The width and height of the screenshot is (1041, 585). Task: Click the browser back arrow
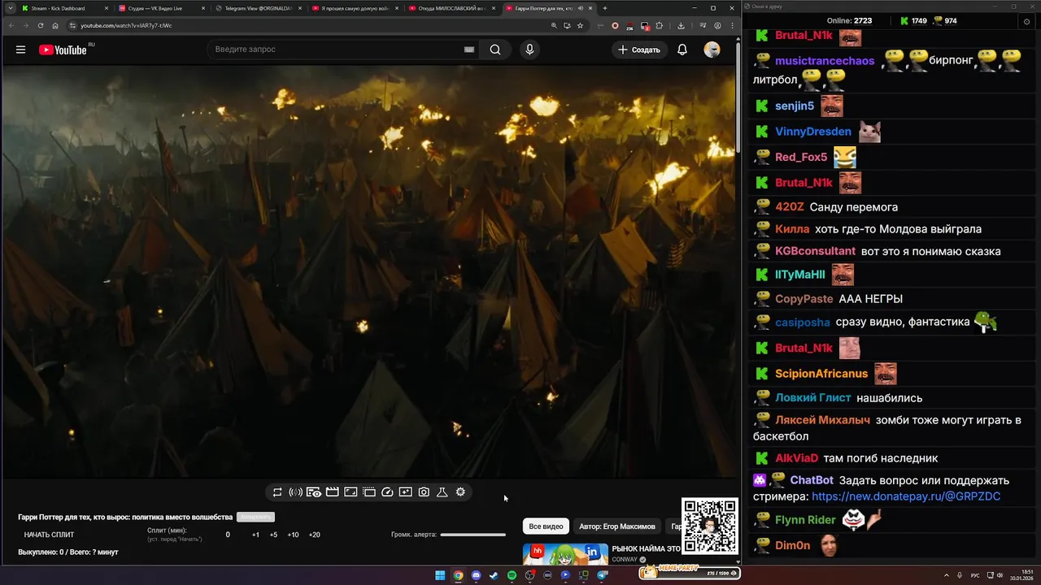(11, 25)
